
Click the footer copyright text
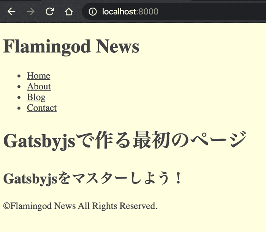[x=81, y=206]
